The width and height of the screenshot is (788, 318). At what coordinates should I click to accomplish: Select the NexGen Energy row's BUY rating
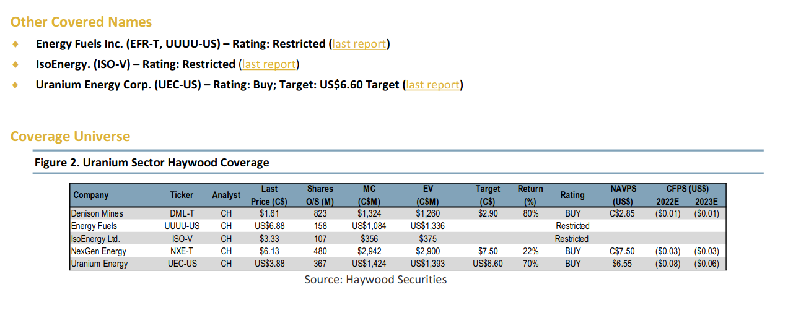(x=572, y=251)
